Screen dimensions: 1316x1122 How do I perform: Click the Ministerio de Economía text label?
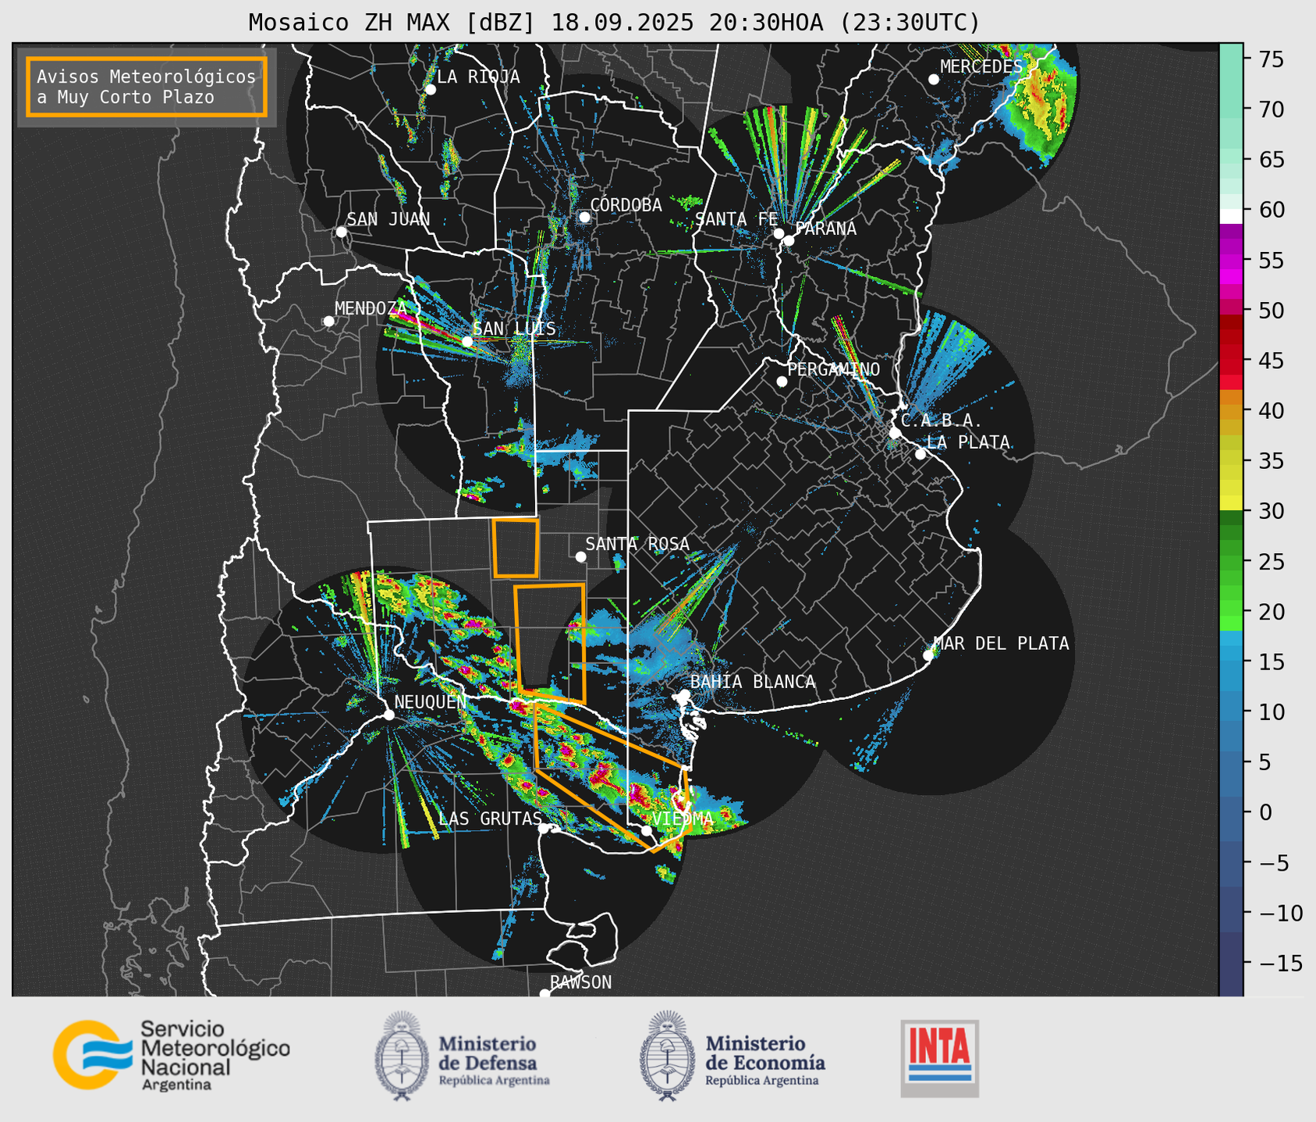pyautogui.click(x=764, y=1053)
